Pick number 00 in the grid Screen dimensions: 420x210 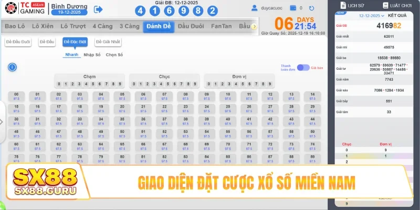point(16,97)
